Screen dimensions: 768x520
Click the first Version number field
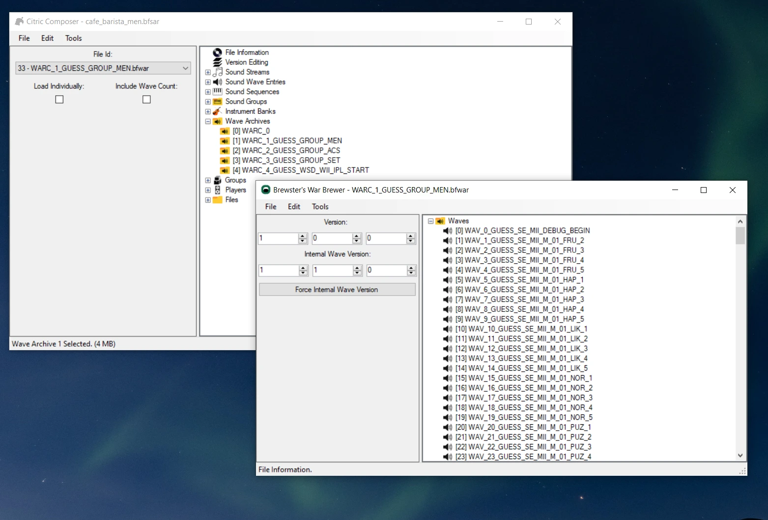[x=278, y=239]
